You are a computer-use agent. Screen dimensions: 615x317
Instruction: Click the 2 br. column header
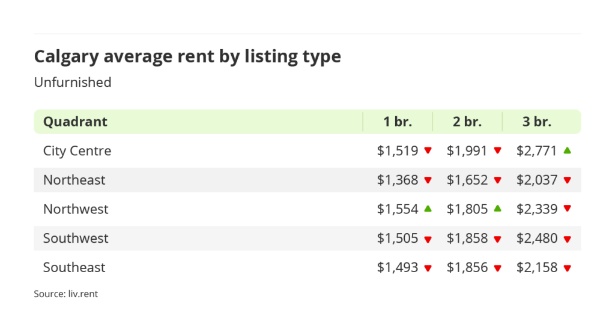pos(467,122)
